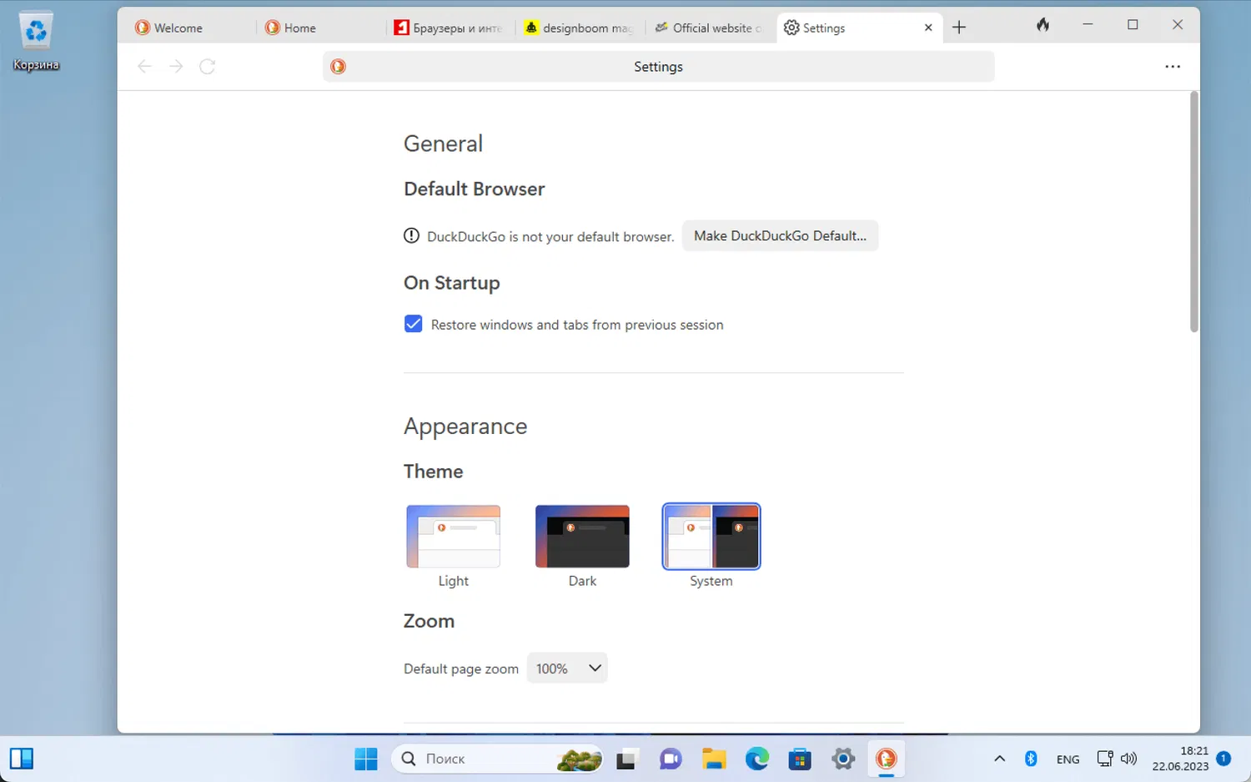Open a new tab with plus button
The image size is (1251, 782).
pos(959,28)
